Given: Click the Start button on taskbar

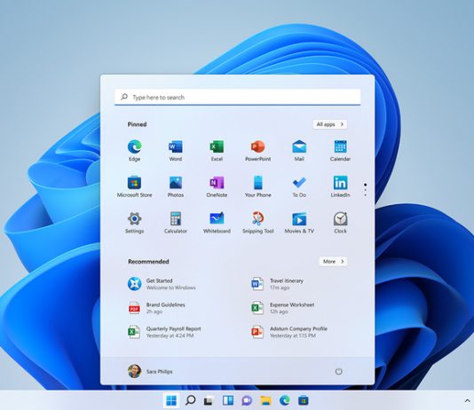Looking at the screenshot, I should pyautogui.click(x=171, y=400).
